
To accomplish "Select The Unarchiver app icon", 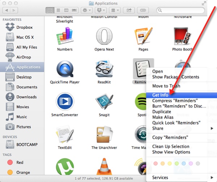I will [104, 134].
